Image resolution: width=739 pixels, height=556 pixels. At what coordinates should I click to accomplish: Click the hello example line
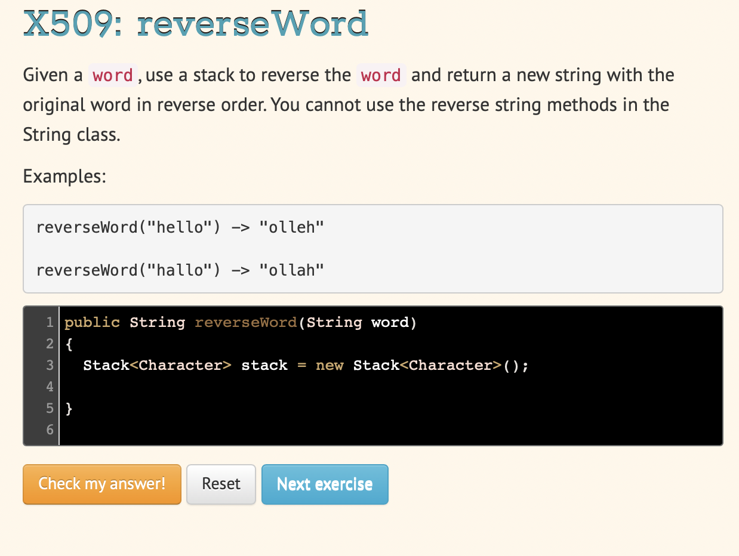179,227
